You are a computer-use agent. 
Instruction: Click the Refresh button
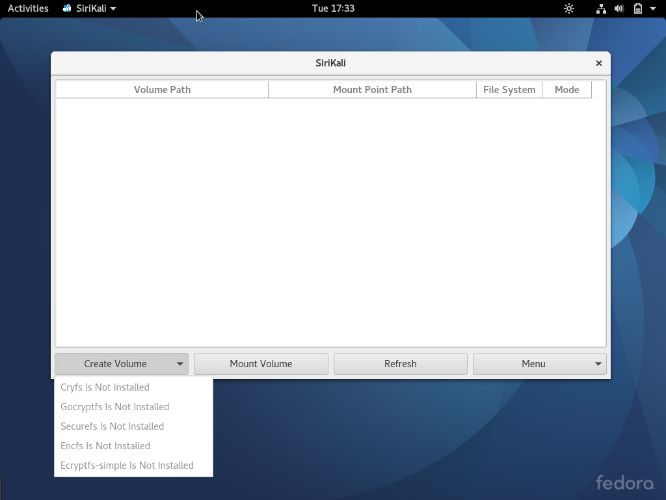coord(400,364)
